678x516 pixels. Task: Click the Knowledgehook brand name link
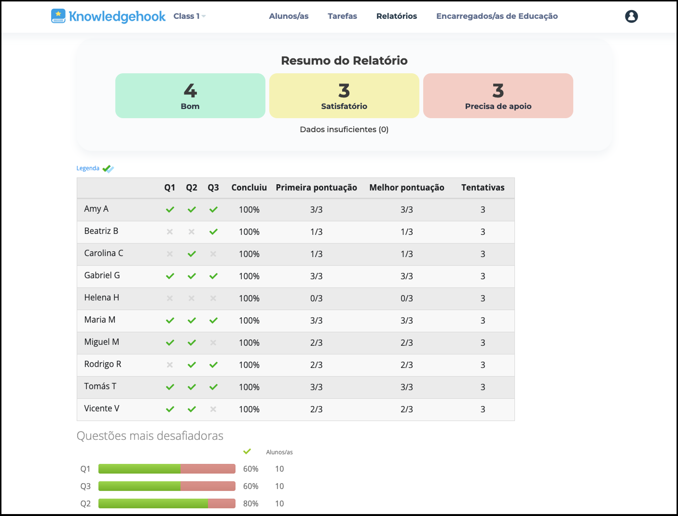coord(117,16)
